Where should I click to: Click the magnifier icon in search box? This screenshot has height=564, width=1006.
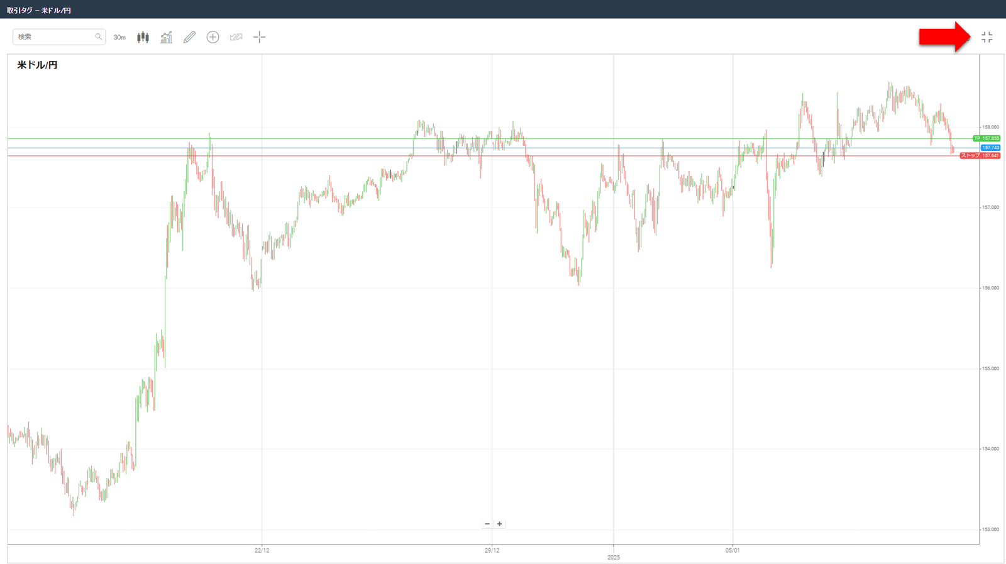(x=98, y=36)
